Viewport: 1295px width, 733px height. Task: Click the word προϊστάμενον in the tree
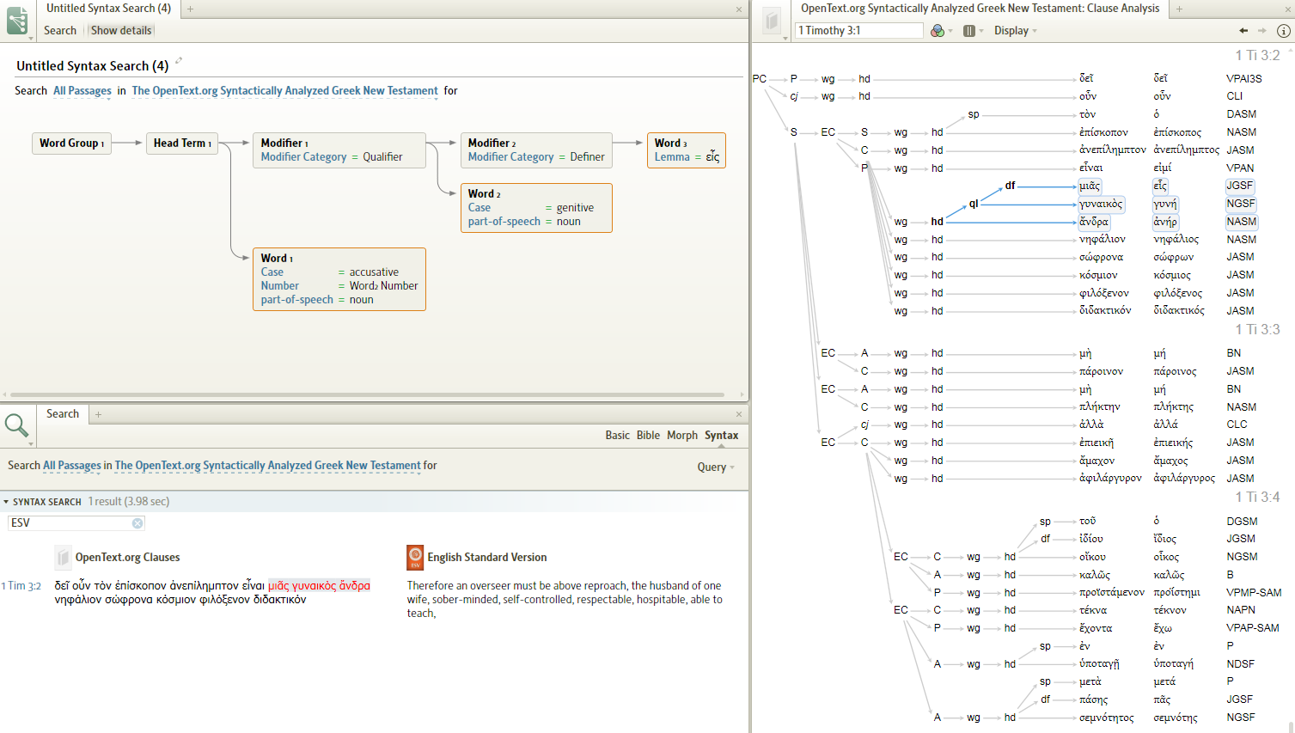pos(1112,593)
